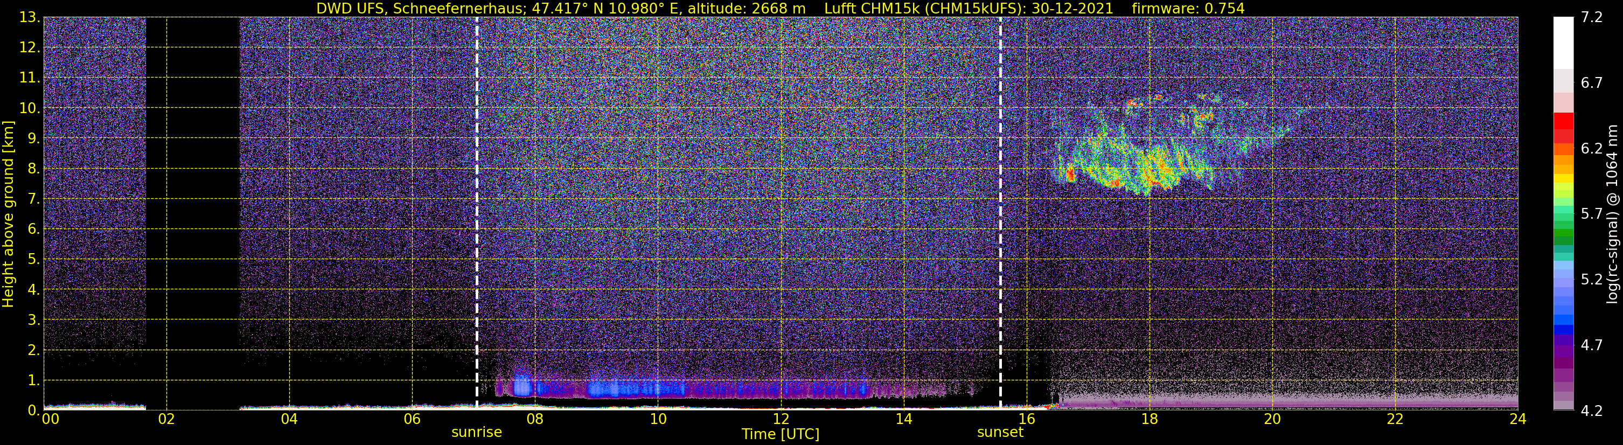The width and height of the screenshot is (1623, 445).
Task: Click the 'log(rc-signal) @ 1064 nm' colorbar label
Action: (1611, 214)
